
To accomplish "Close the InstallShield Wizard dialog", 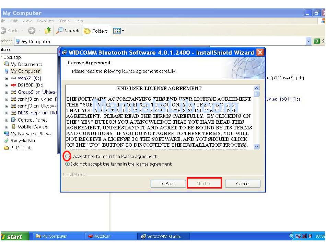I will tap(260, 53).
